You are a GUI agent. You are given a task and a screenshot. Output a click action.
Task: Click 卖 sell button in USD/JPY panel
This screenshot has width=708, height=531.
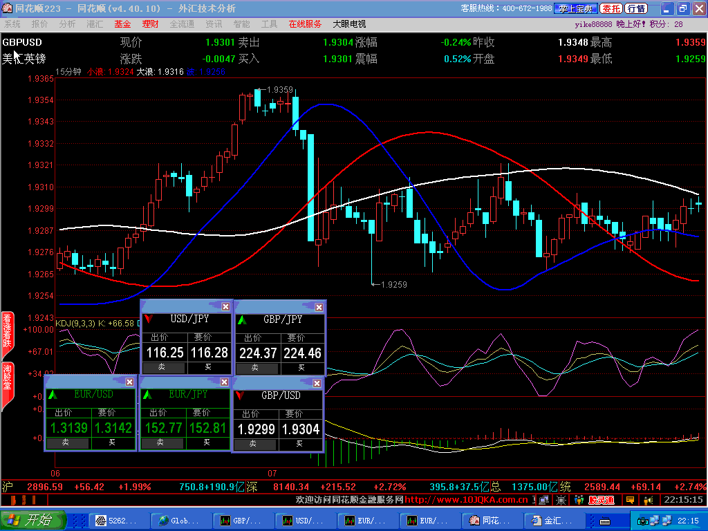(x=163, y=368)
